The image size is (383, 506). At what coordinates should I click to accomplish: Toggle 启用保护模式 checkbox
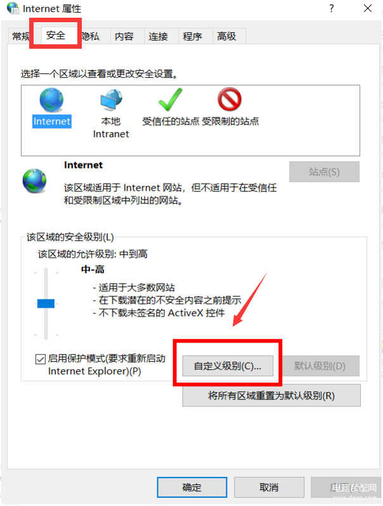click(x=41, y=359)
